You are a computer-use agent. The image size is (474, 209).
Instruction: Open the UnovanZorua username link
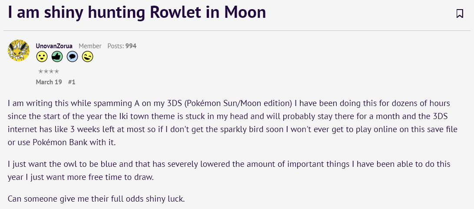point(54,46)
